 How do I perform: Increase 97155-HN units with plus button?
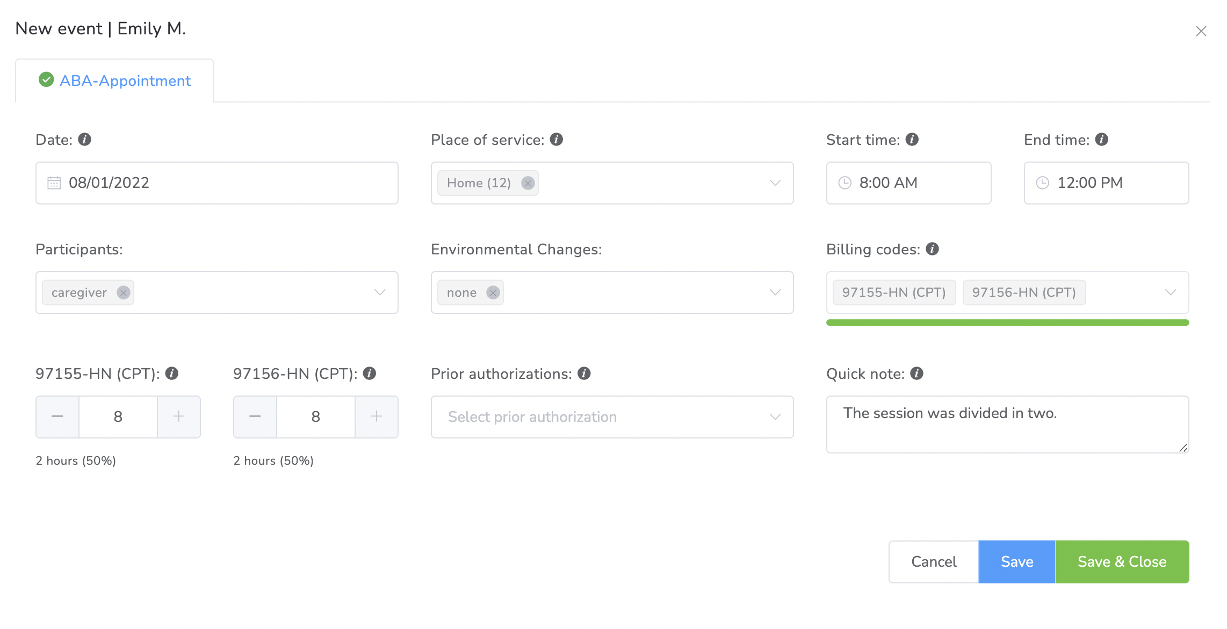(x=179, y=416)
